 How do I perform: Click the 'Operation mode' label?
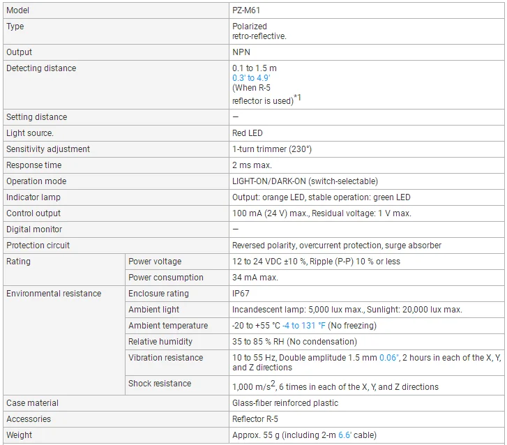coord(36,181)
